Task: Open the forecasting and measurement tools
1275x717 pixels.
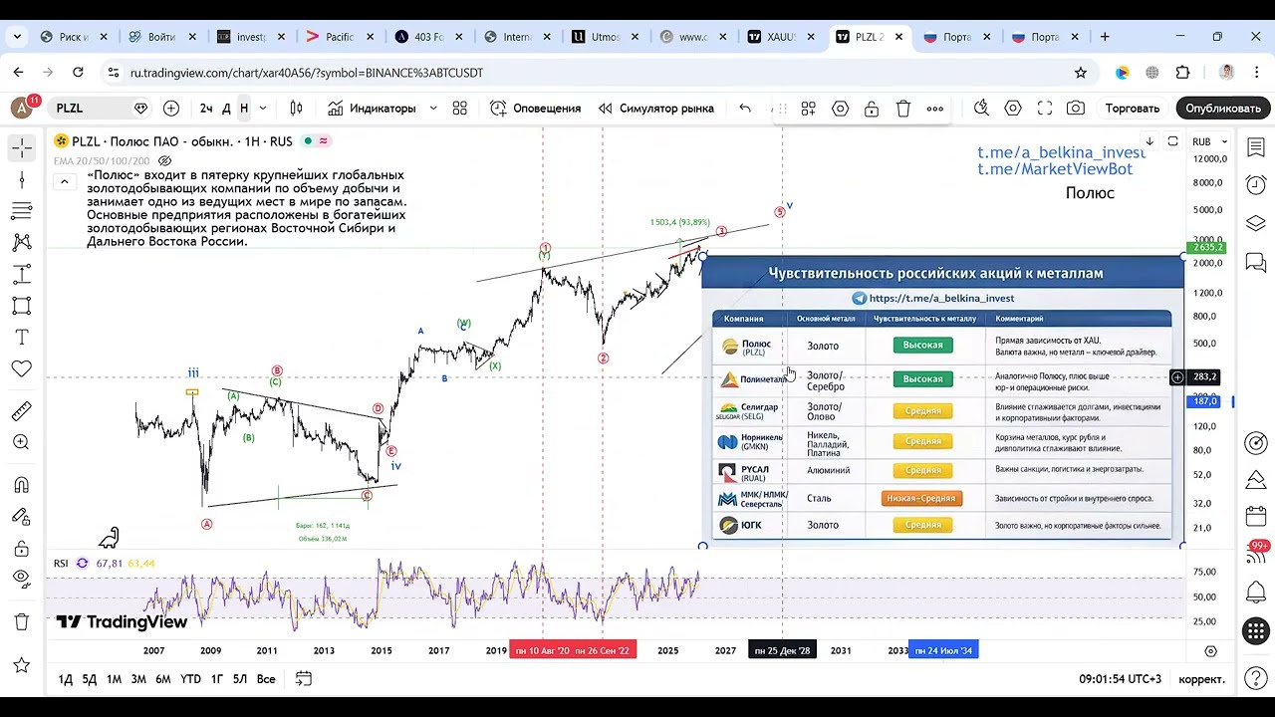Action: (x=22, y=274)
